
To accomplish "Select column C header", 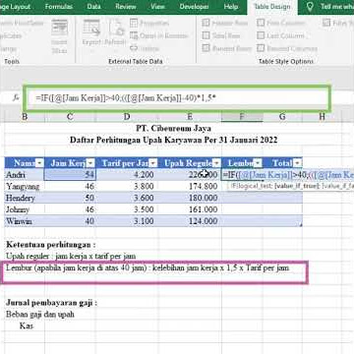I will pos(70,117).
